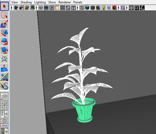
Task: Enable High Quality Rendering red cube
Action: point(114,8)
